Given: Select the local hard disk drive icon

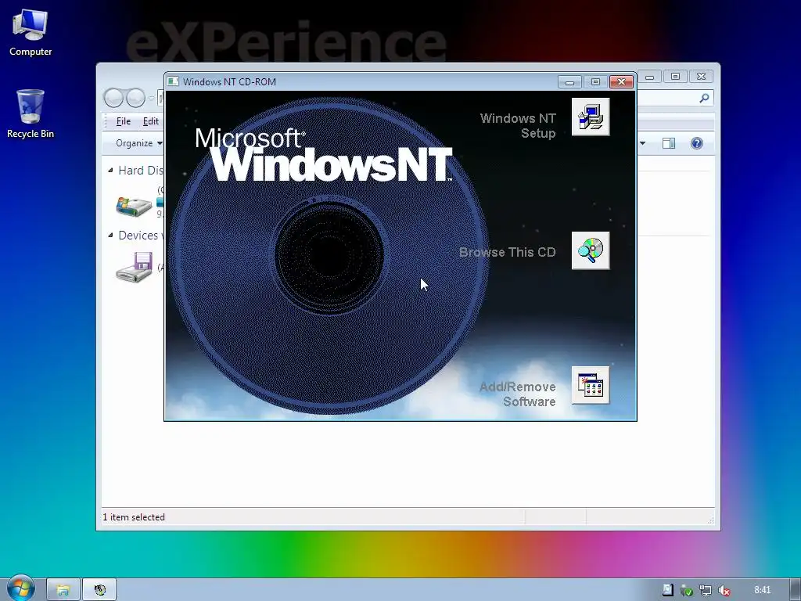Looking at the screenshot, I should click(x=133, y=206).
